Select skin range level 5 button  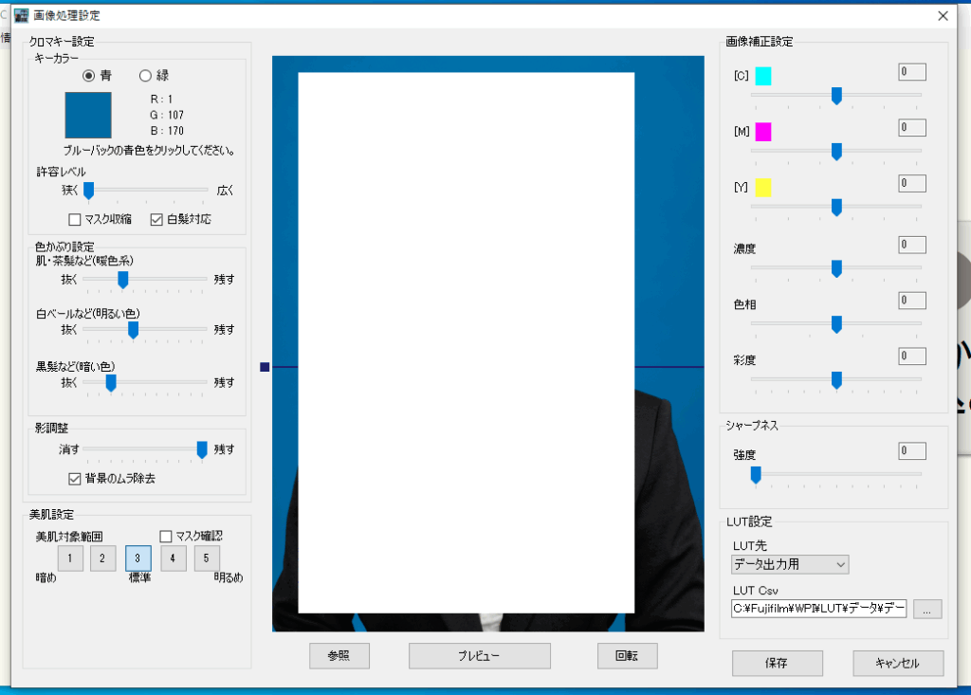point(207,558)
